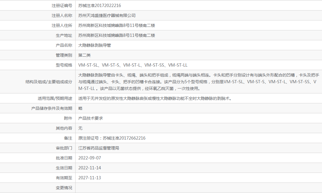Click product name 大隐静脉剥脱导管
This screenshot has height=193, width=322.
coord(95,45)
